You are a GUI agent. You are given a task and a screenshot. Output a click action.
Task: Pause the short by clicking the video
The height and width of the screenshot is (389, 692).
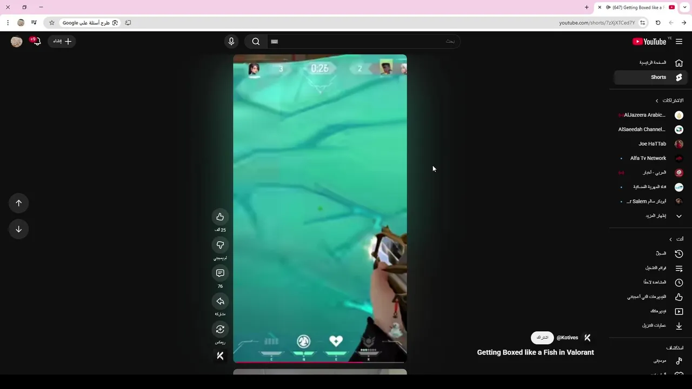tap(320, 208)
